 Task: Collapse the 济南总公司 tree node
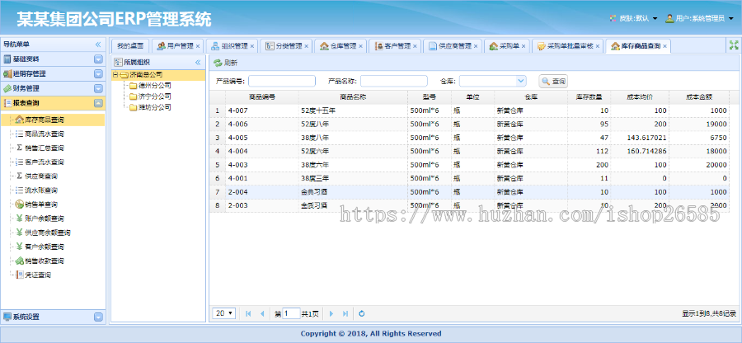(x=115, y=74)
